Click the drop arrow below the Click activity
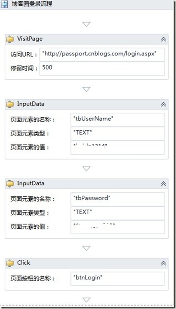The image size is (176, 309). [x=86, y=300]
